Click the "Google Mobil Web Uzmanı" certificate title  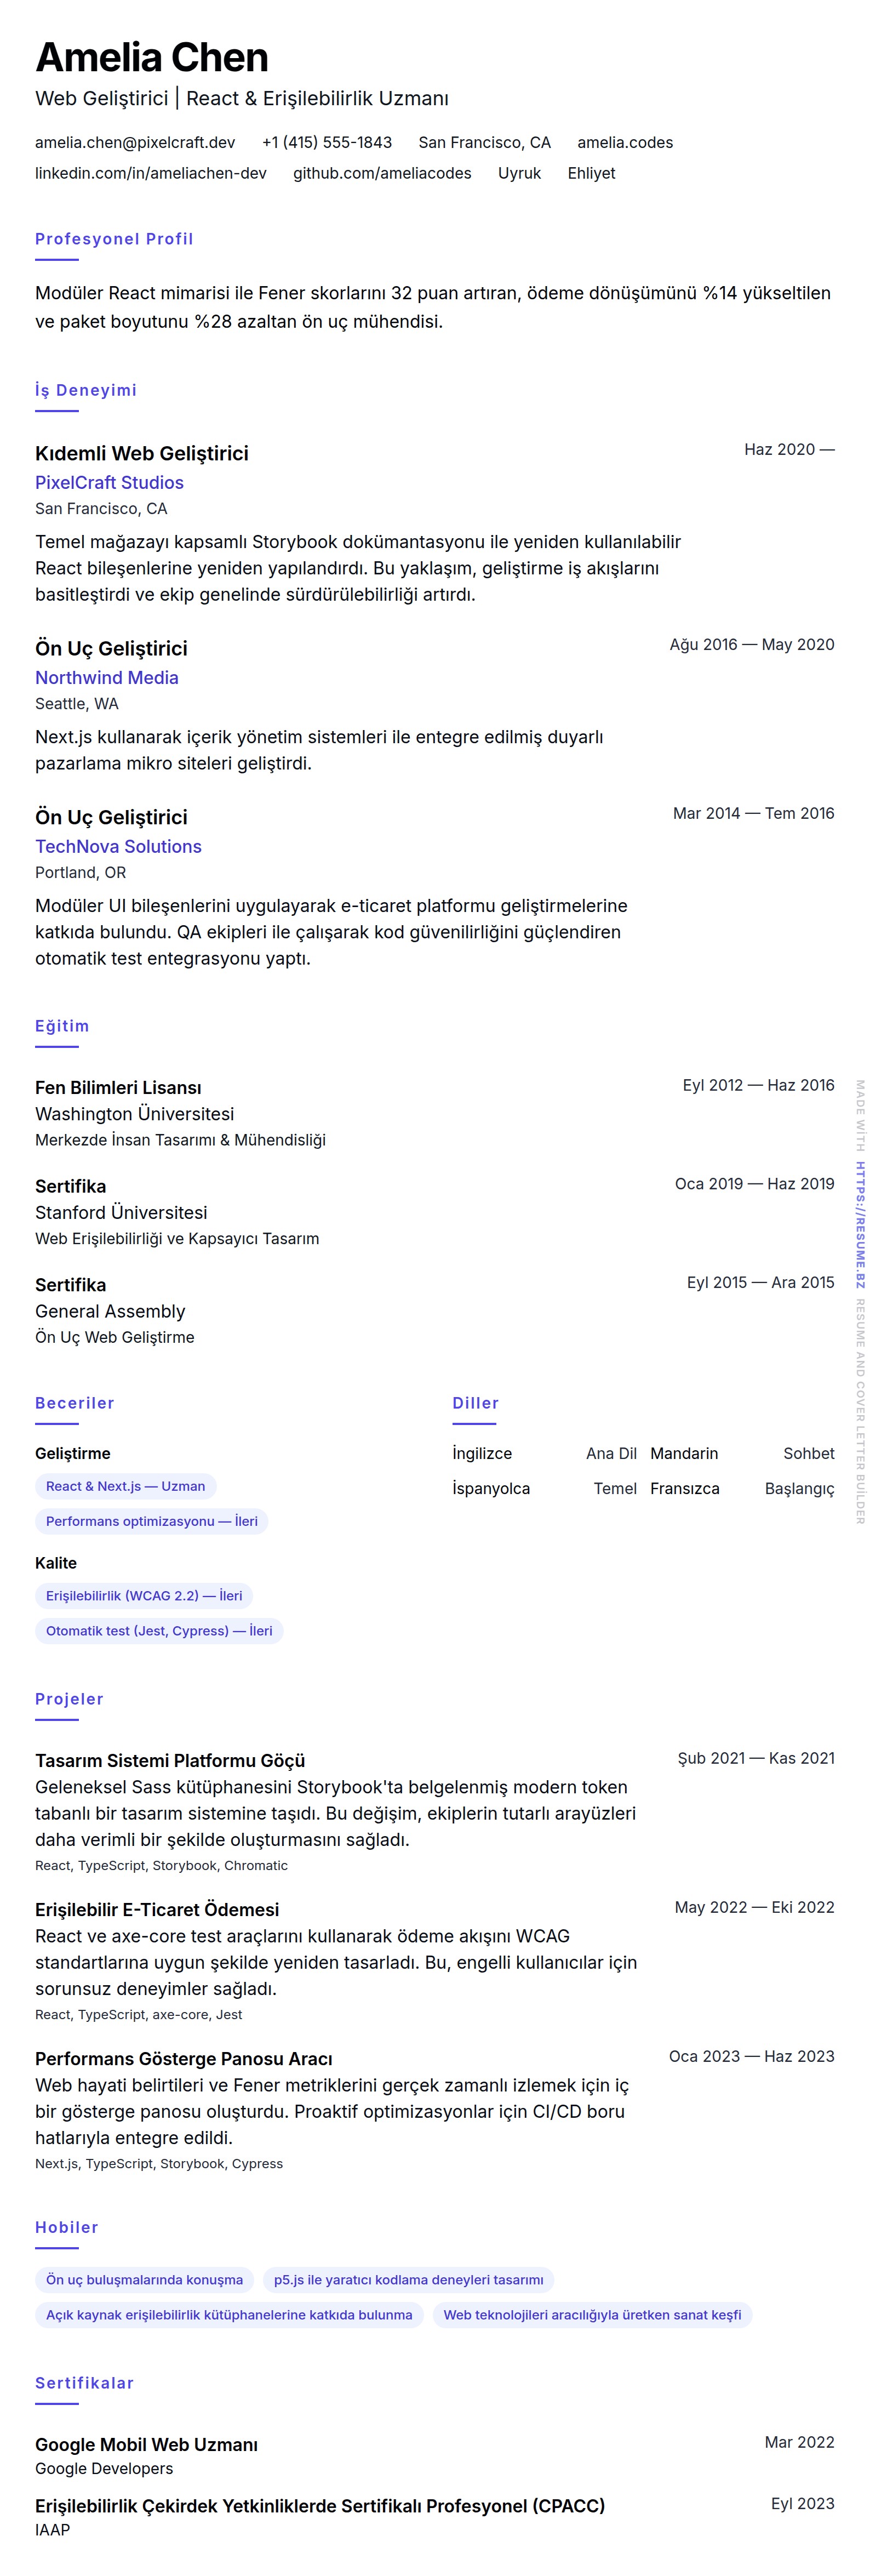[x=146, y=2443]
